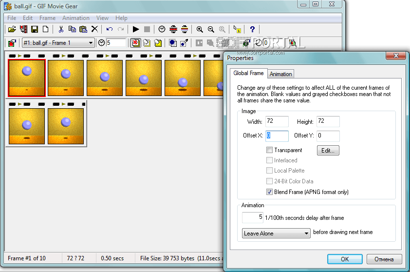Select the third frame thumbnail in top row
This screenshot has height=272, width=410.
point(105,78)
